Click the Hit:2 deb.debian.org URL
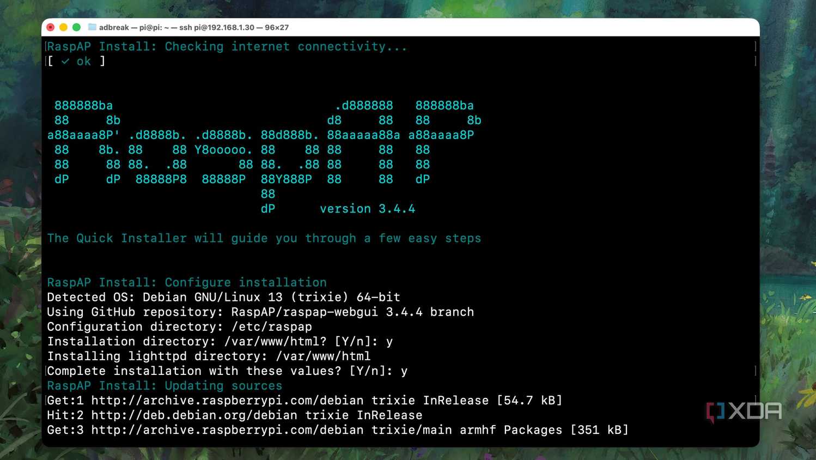The height and width of the screenshot is (460, 816). coord(194,415)
